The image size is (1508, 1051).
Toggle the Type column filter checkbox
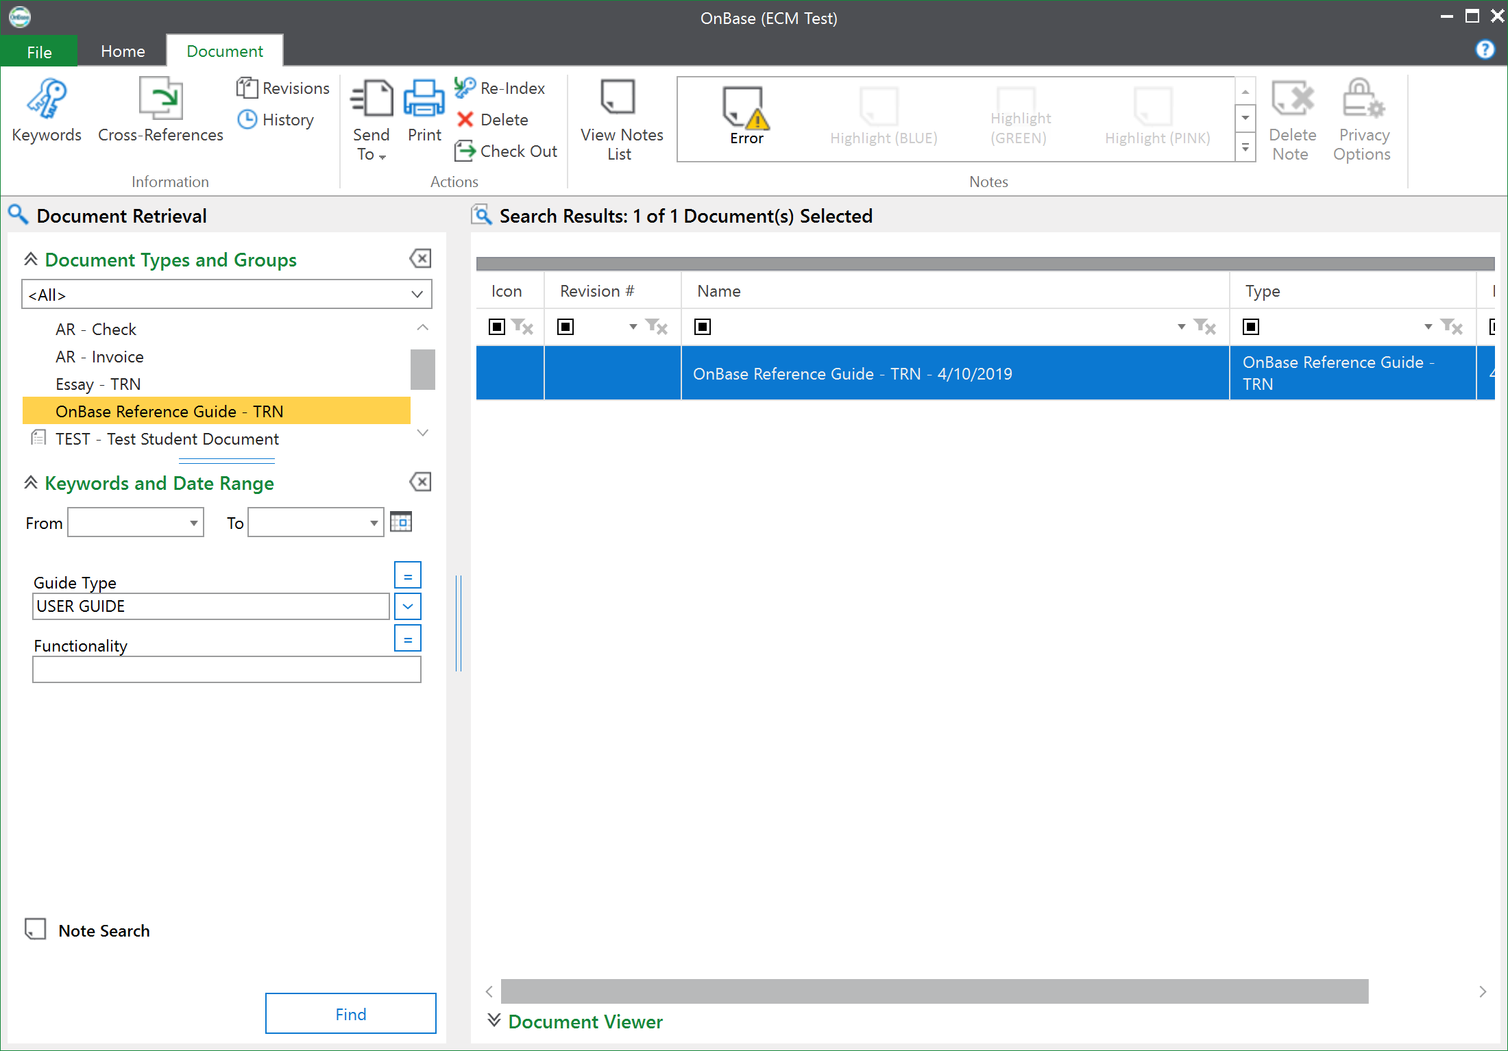1251,327
